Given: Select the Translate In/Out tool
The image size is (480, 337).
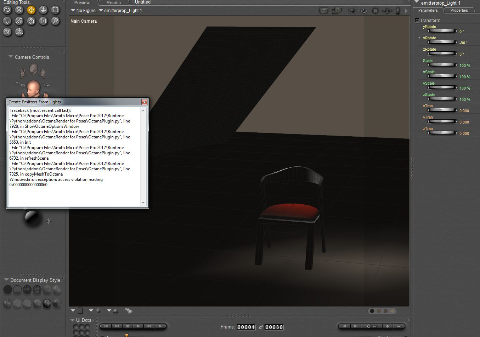Looking at the screenshot, I should 43,10.
